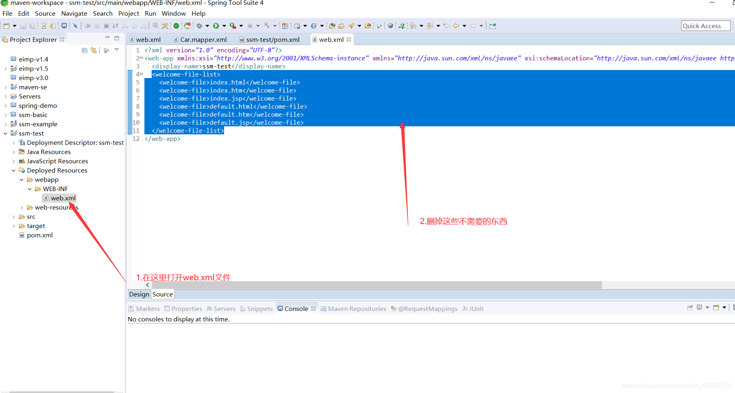
Task: Collapse the Deployed Resources node
Action: tap(14, 171)
